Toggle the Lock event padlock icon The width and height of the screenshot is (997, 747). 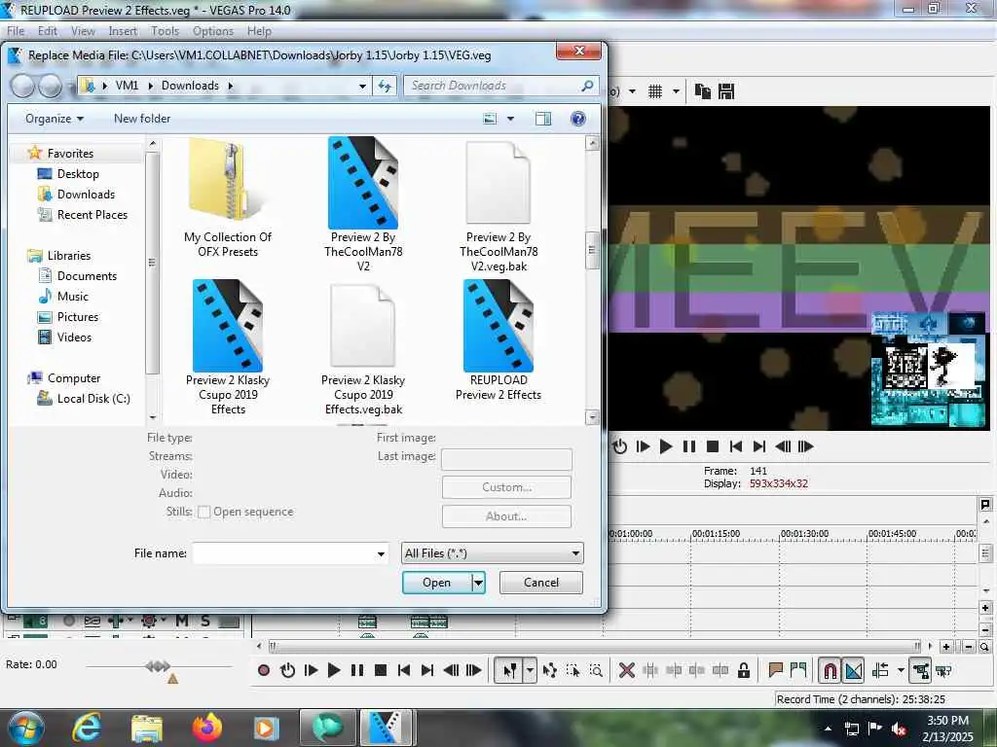click(743, 670)
